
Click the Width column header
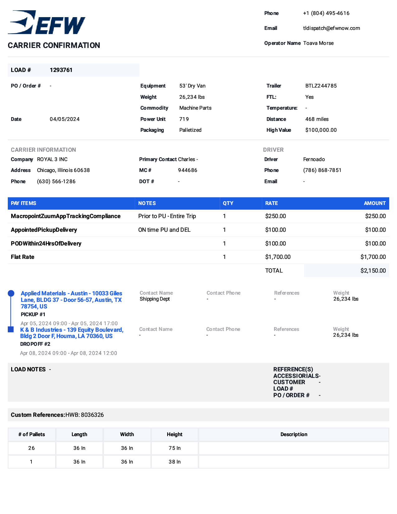127,434
